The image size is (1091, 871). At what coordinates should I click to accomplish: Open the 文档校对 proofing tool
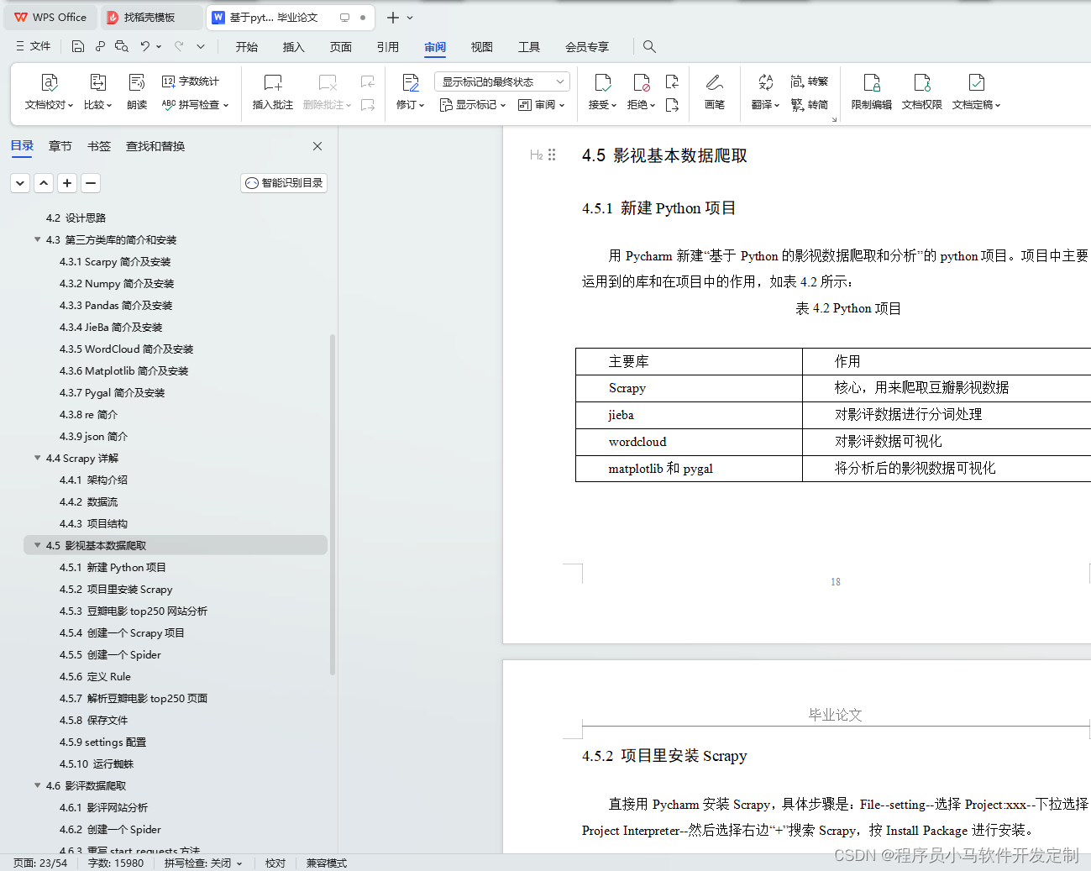[48, 92]
